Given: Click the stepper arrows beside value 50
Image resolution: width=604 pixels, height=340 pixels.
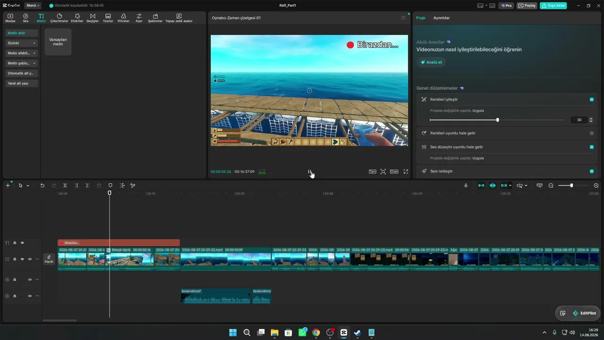Looking at the screenshot, I should 591,120.
